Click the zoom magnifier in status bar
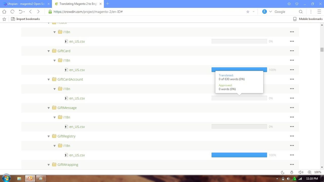 [309, 172]
